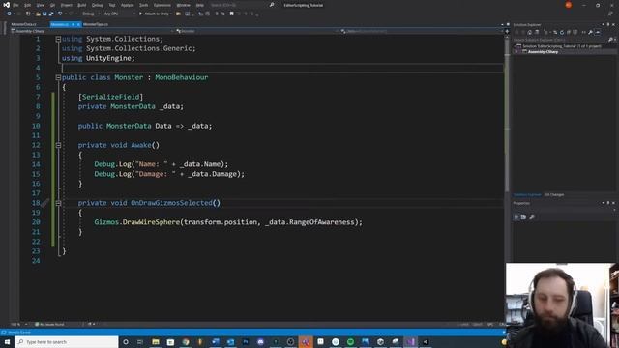This screenshot has height=348, width=619.
Task: Click the bookmark icon in toolbar
Action: click(232, 14)
